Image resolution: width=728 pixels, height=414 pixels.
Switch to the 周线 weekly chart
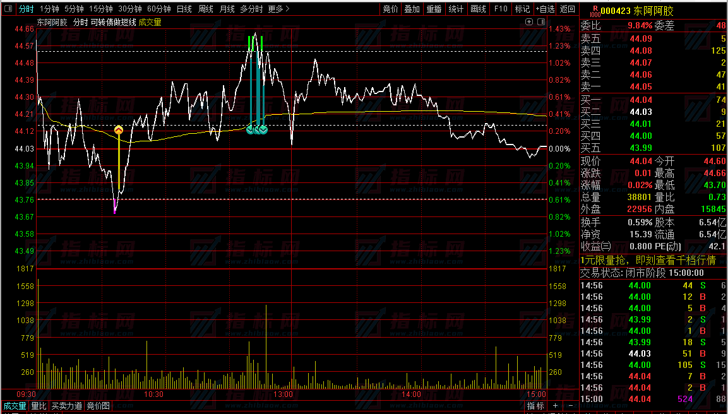pos(205,8)
